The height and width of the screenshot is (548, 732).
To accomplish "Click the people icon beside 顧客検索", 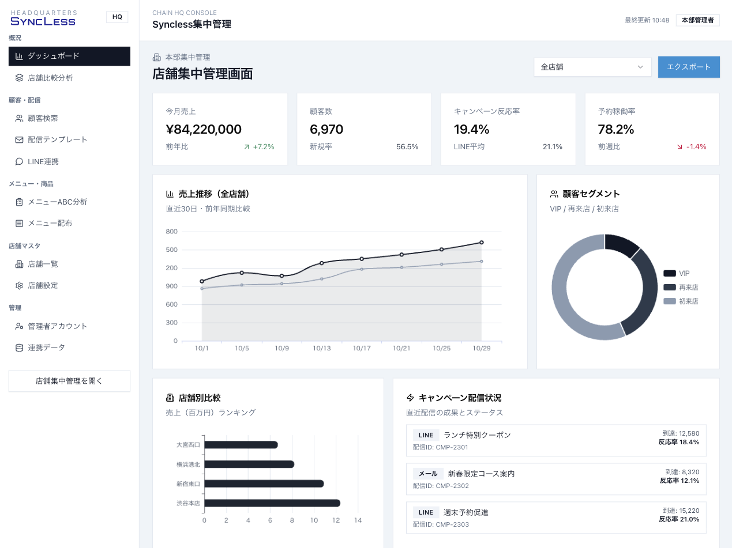I will pyautogui.click(x=19, y=118).
